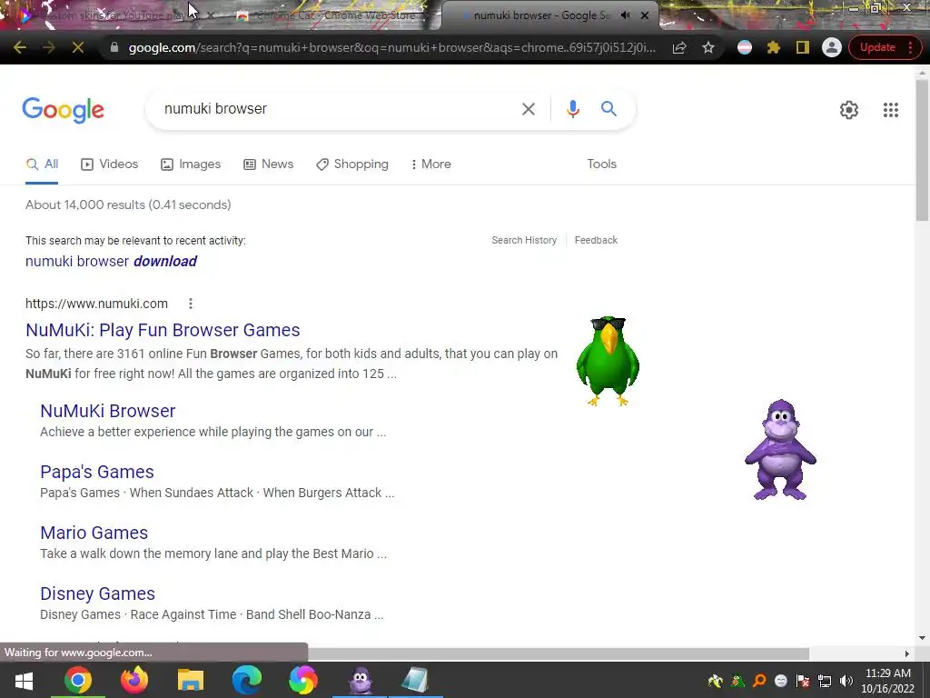Open the Mario Games sitelink
930x698 pixels.
tap(94, 533)
